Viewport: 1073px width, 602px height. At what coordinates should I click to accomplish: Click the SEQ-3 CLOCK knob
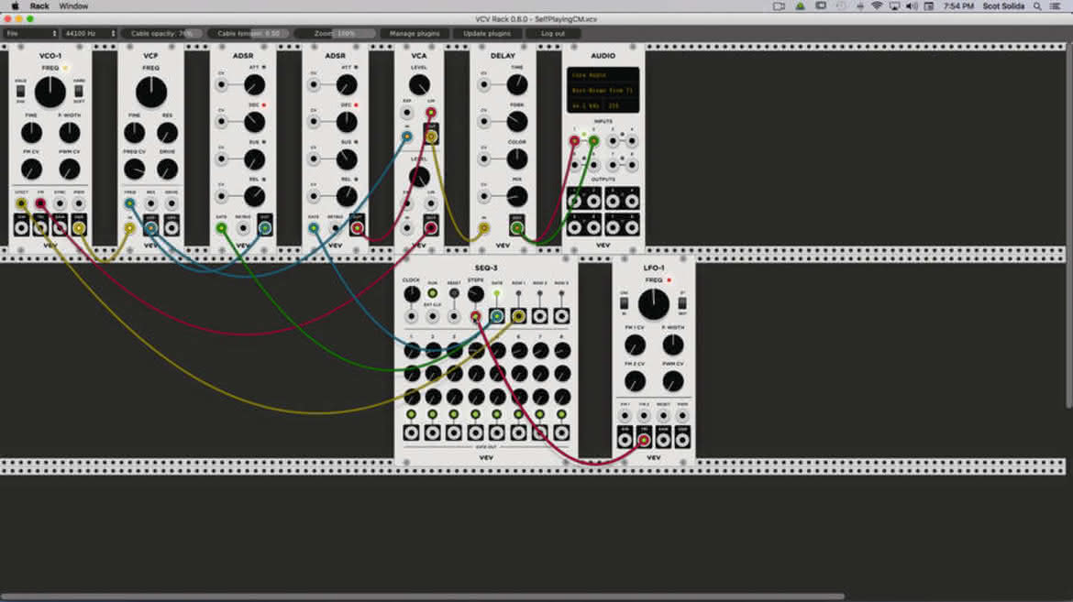[411, 294]
